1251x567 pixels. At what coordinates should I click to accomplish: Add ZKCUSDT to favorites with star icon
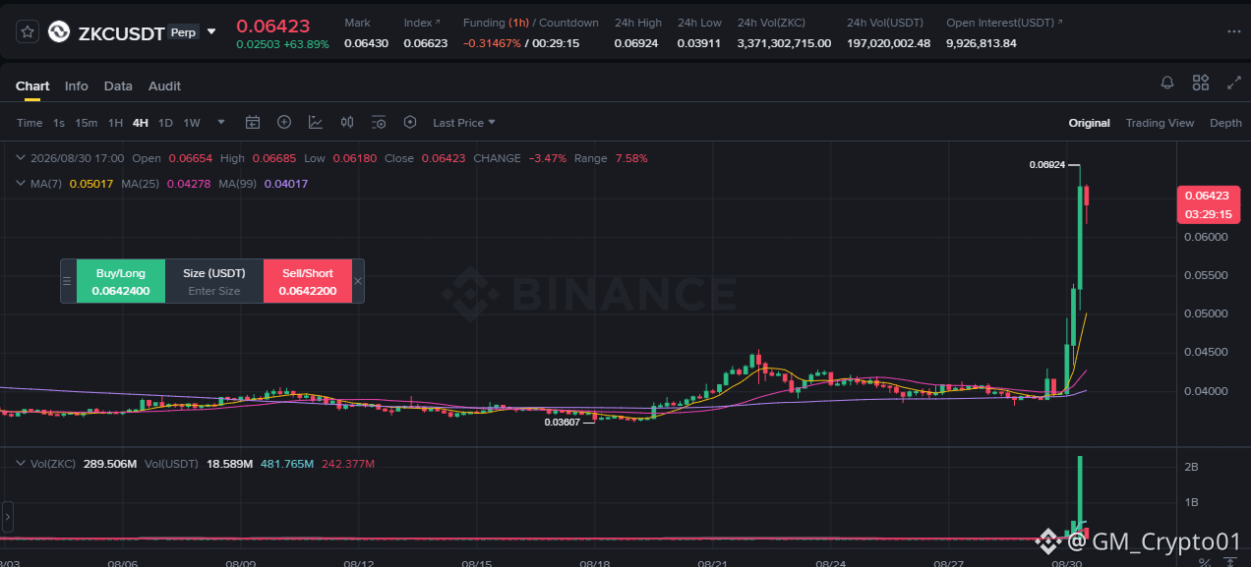point(28,32)
